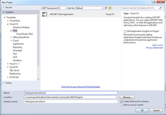This screenshot has width=166, height=115.
Task: Switch to medium icons list view
Action: [x=110, y=8]
